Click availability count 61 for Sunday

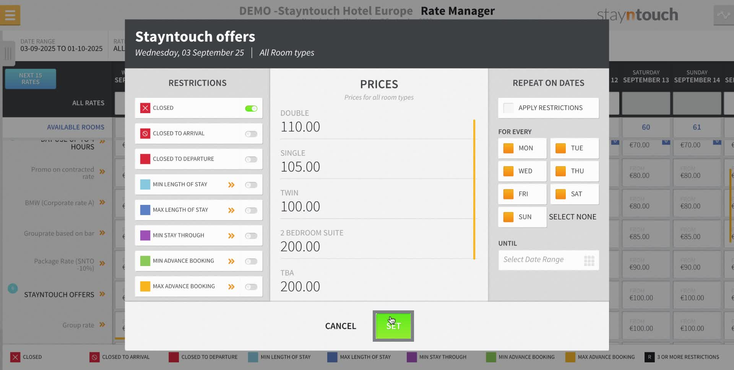coord(697,127)
